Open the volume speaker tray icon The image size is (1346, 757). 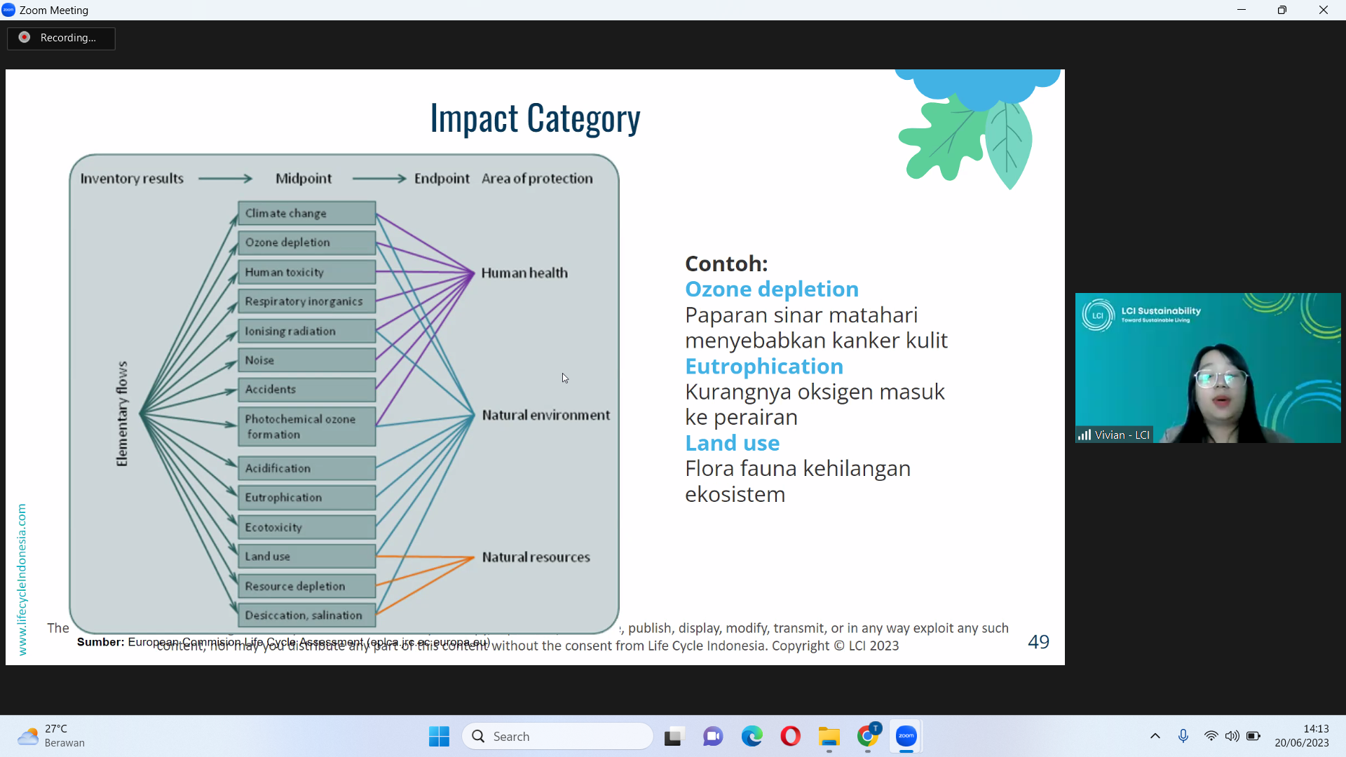click(1232, 737)
